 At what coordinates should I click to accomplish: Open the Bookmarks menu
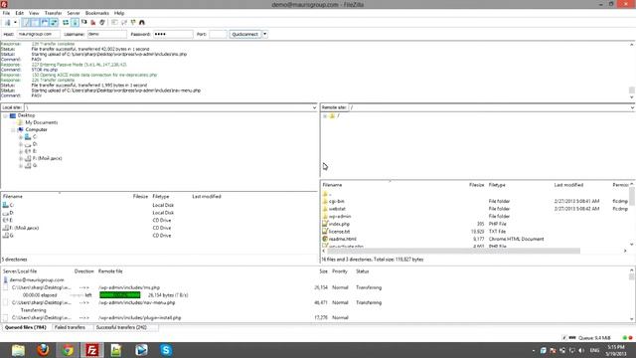97,13
